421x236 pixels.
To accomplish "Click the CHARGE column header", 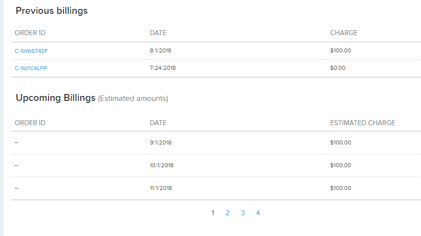I will [x=344, y=33].
